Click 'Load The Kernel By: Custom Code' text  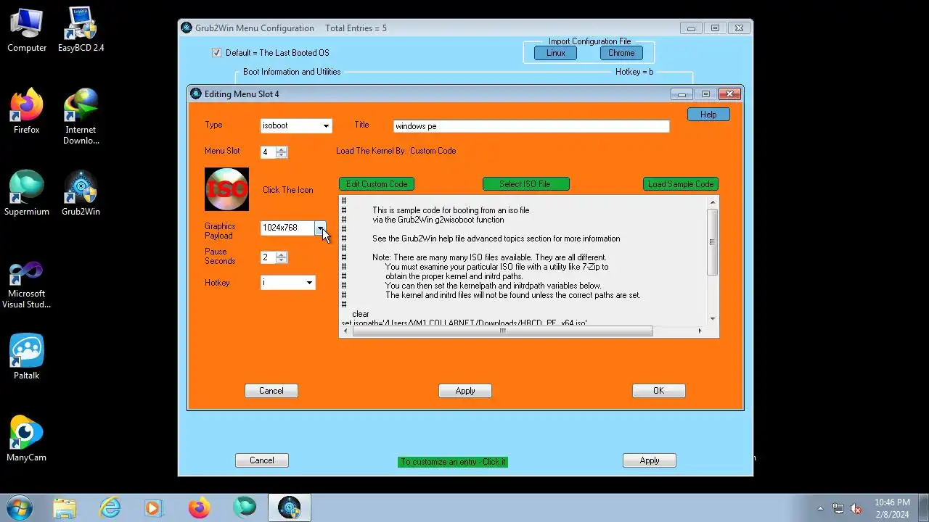[x=396, y=151]
